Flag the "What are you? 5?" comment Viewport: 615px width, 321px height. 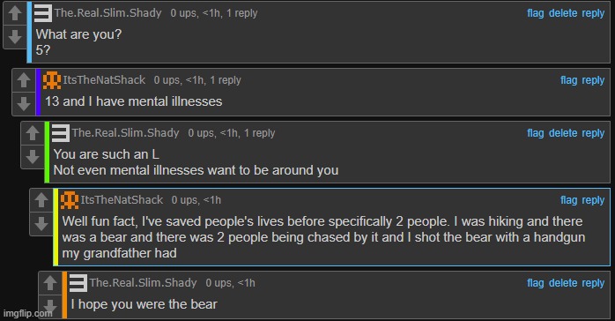536,13
